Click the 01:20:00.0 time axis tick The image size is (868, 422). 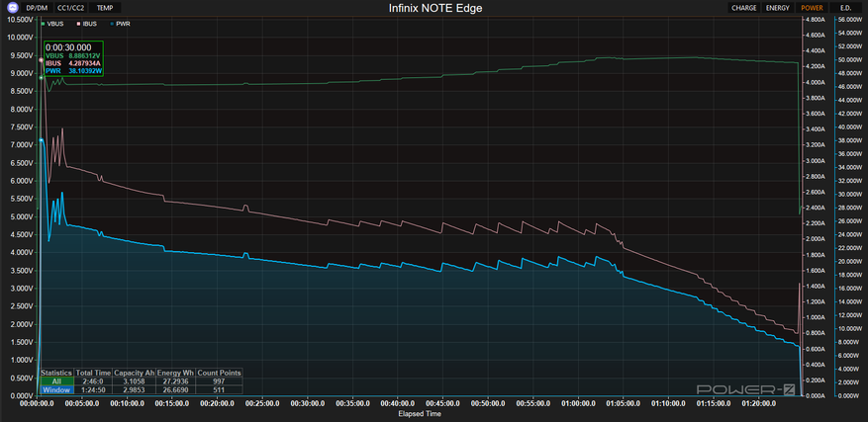[758, 404]
